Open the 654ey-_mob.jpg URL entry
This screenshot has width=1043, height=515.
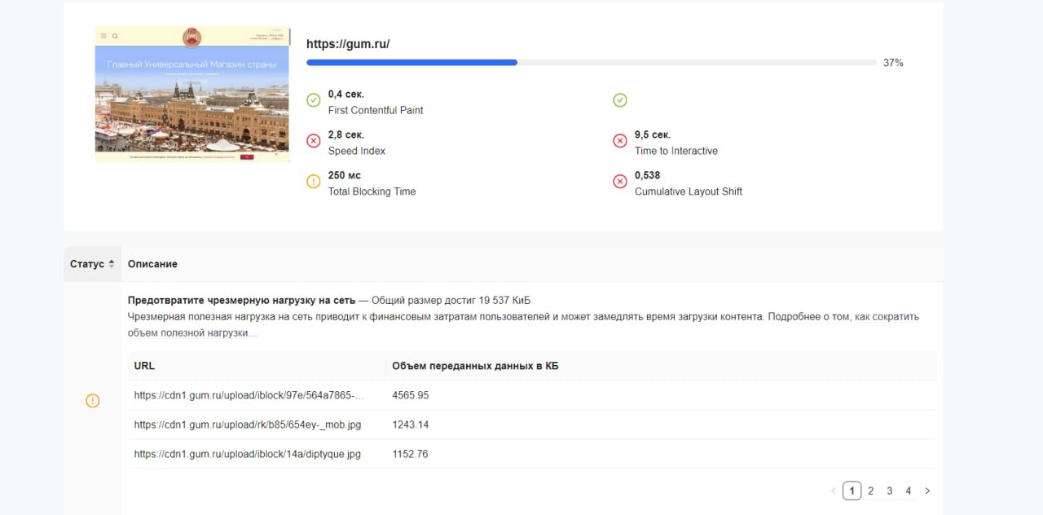(x=247, y=425)
